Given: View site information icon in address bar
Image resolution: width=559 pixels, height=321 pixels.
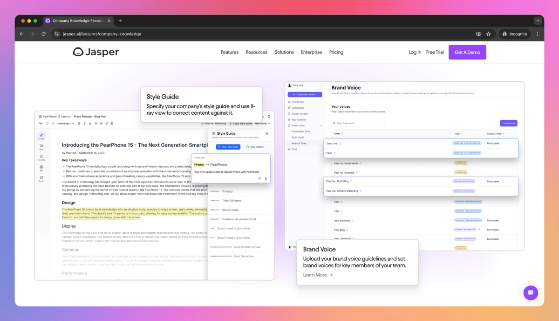Looking at the screenshot, I should pos(57,34).
